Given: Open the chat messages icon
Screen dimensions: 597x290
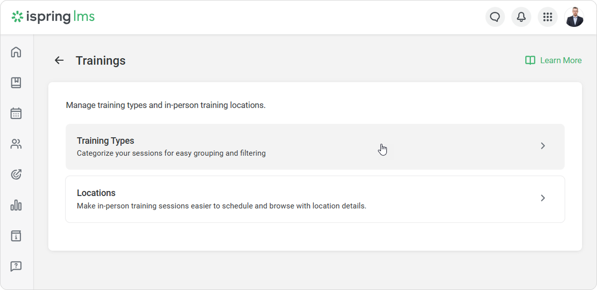Looking at the screenshot, I should pyautogui.click(x=495, y=17).
